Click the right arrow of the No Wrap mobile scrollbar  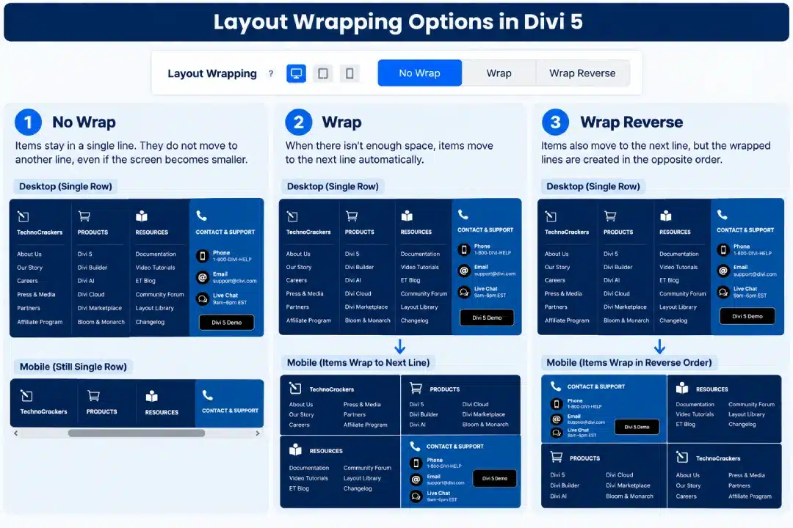pos(258,433)
